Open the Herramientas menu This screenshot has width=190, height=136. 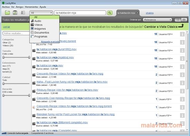tap(31, 7)
